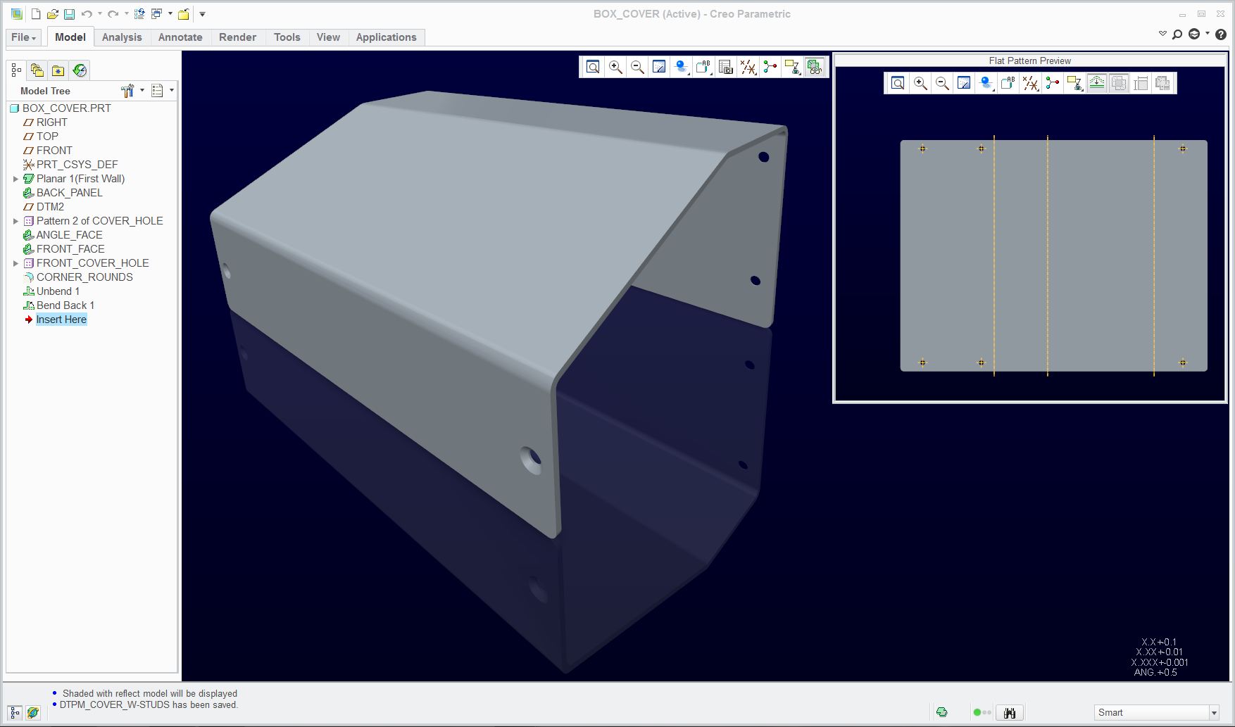The image size is (1235, 727).
Task: Save the BOX_COVER model
Action: (x=69, y=14)
